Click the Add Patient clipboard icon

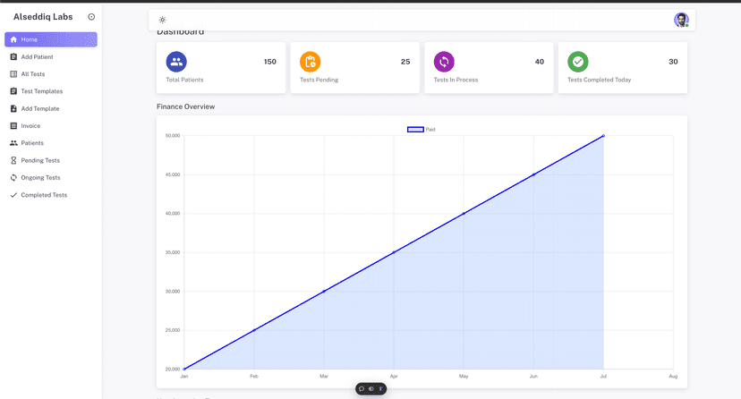tap(13, 56)
